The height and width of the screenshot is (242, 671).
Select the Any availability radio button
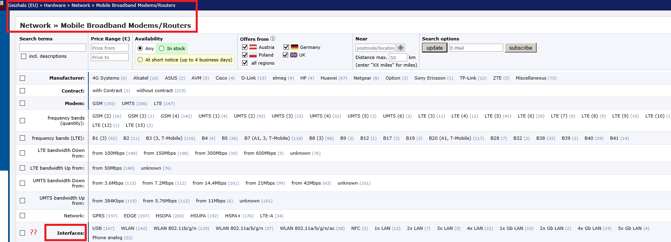click(x=140, y=48)
